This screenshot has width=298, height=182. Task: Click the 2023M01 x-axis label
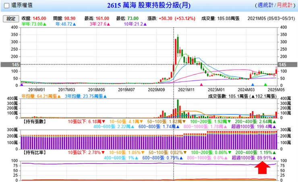216,90
